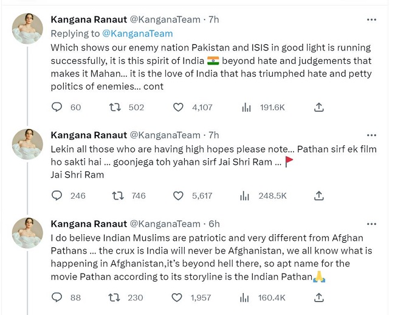View analytics of the 248.5K views tweet

246,195
